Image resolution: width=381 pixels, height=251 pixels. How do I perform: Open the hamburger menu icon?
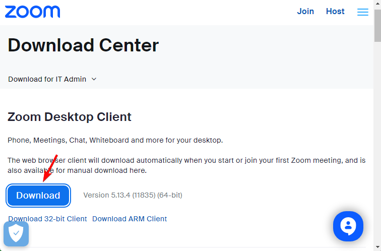pos(362,12)
